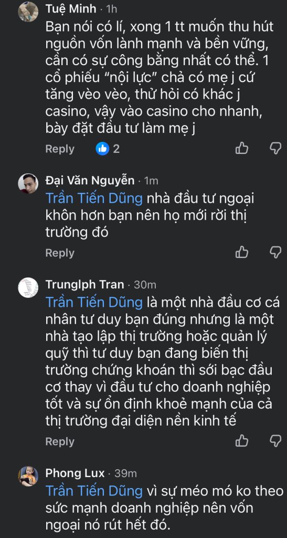
Task: Dislike Tuệ Minh's comment with thumbs down
Action: pyautogui.click(x=275, y=149)
